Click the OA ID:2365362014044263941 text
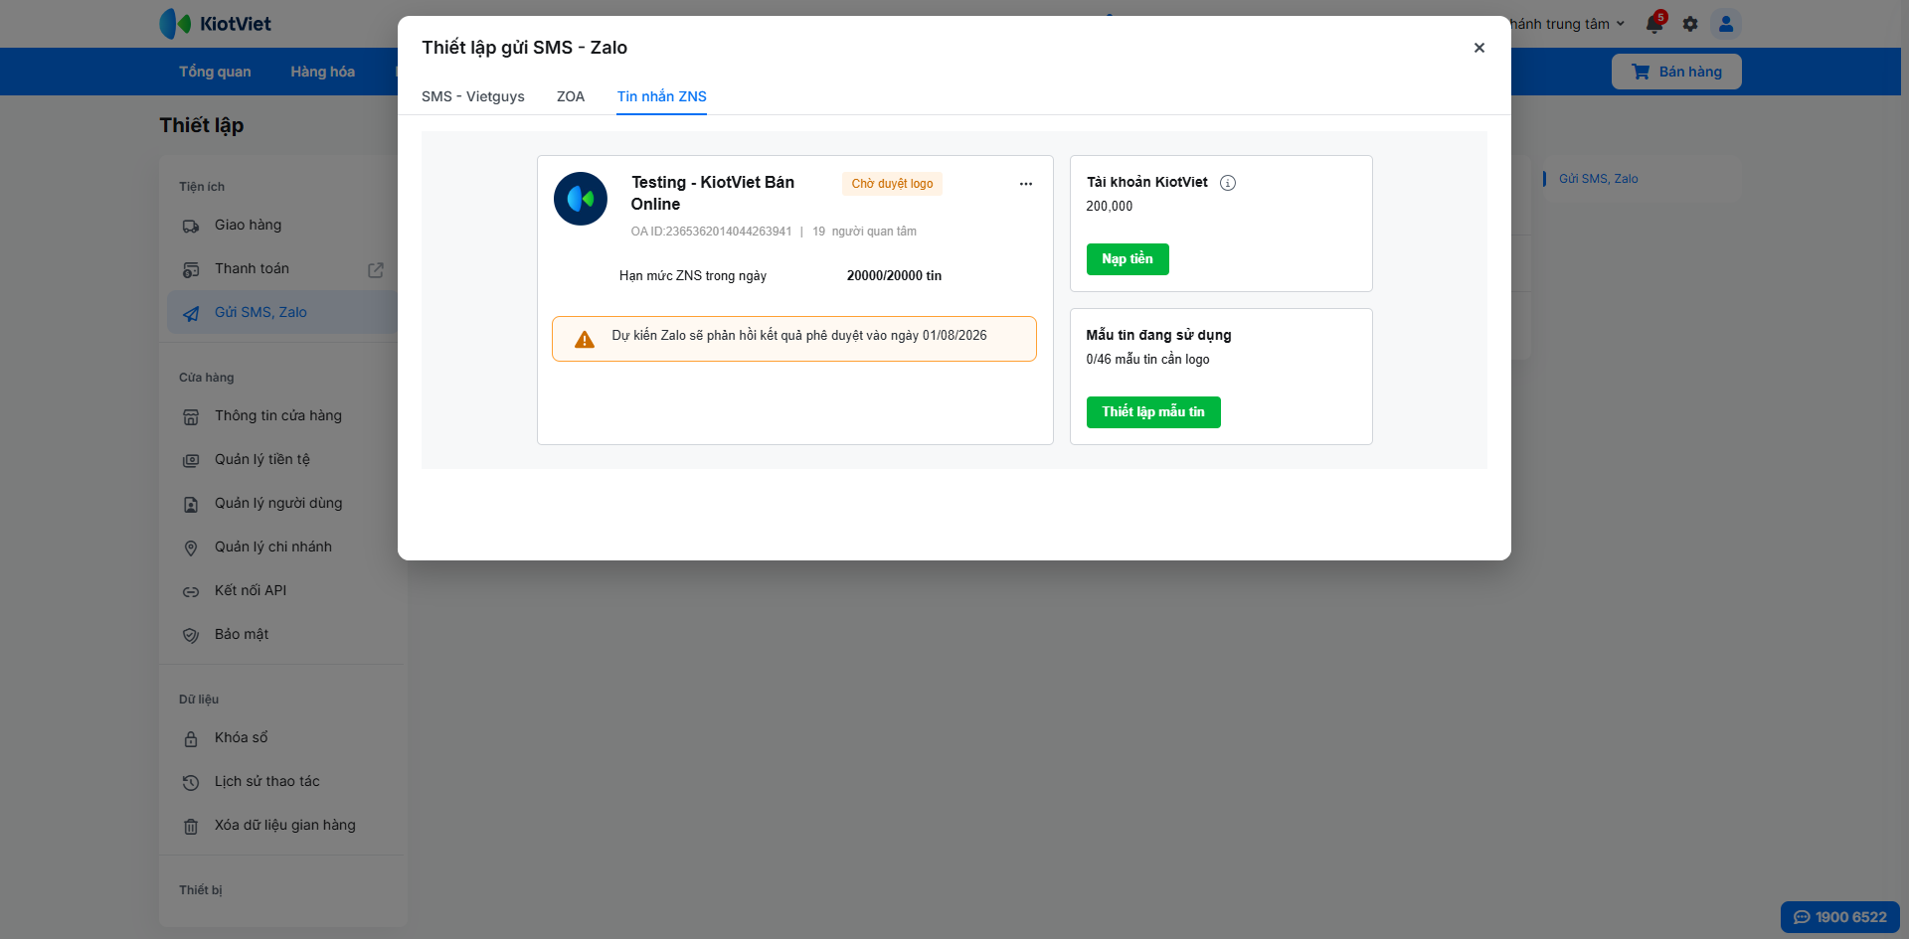Image resolution: width=1909 pixels, height=939 pixels. point(711,232)
